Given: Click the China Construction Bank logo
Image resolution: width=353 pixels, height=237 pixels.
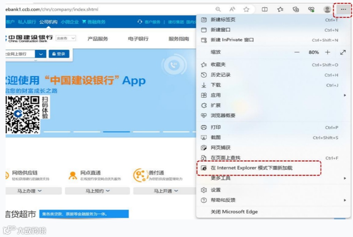Looking at the screenshot, I should (29, 39).
